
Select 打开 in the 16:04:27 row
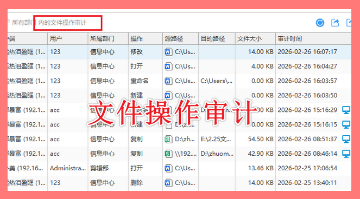pyautogui.click(x=137, y=67)
